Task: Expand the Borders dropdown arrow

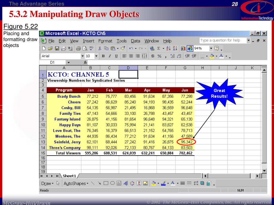Action: click(207, 56)
